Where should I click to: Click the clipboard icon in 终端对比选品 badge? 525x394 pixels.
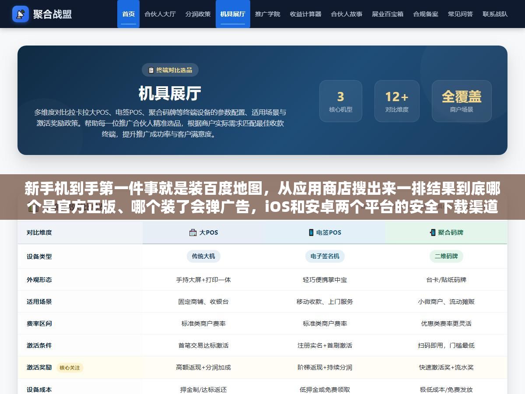[x=151, y=70]
